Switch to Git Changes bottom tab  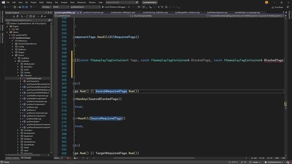[26, 158]
